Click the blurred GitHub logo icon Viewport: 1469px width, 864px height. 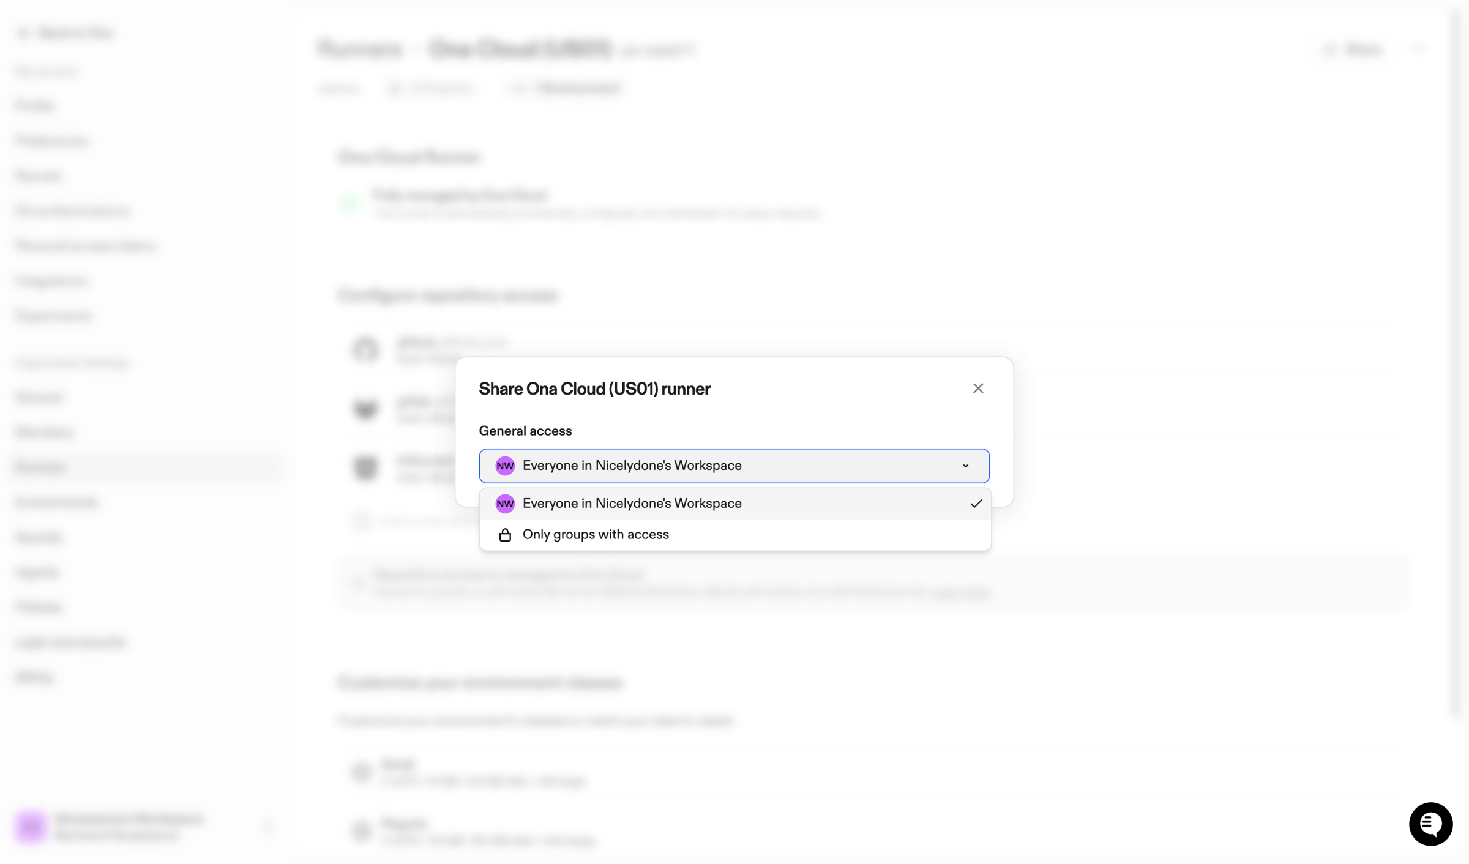[365, 349]
